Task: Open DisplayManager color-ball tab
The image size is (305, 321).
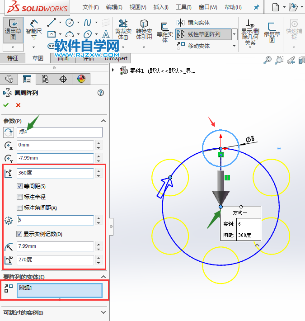Action: pyautogui.click(x=81, y=79)
